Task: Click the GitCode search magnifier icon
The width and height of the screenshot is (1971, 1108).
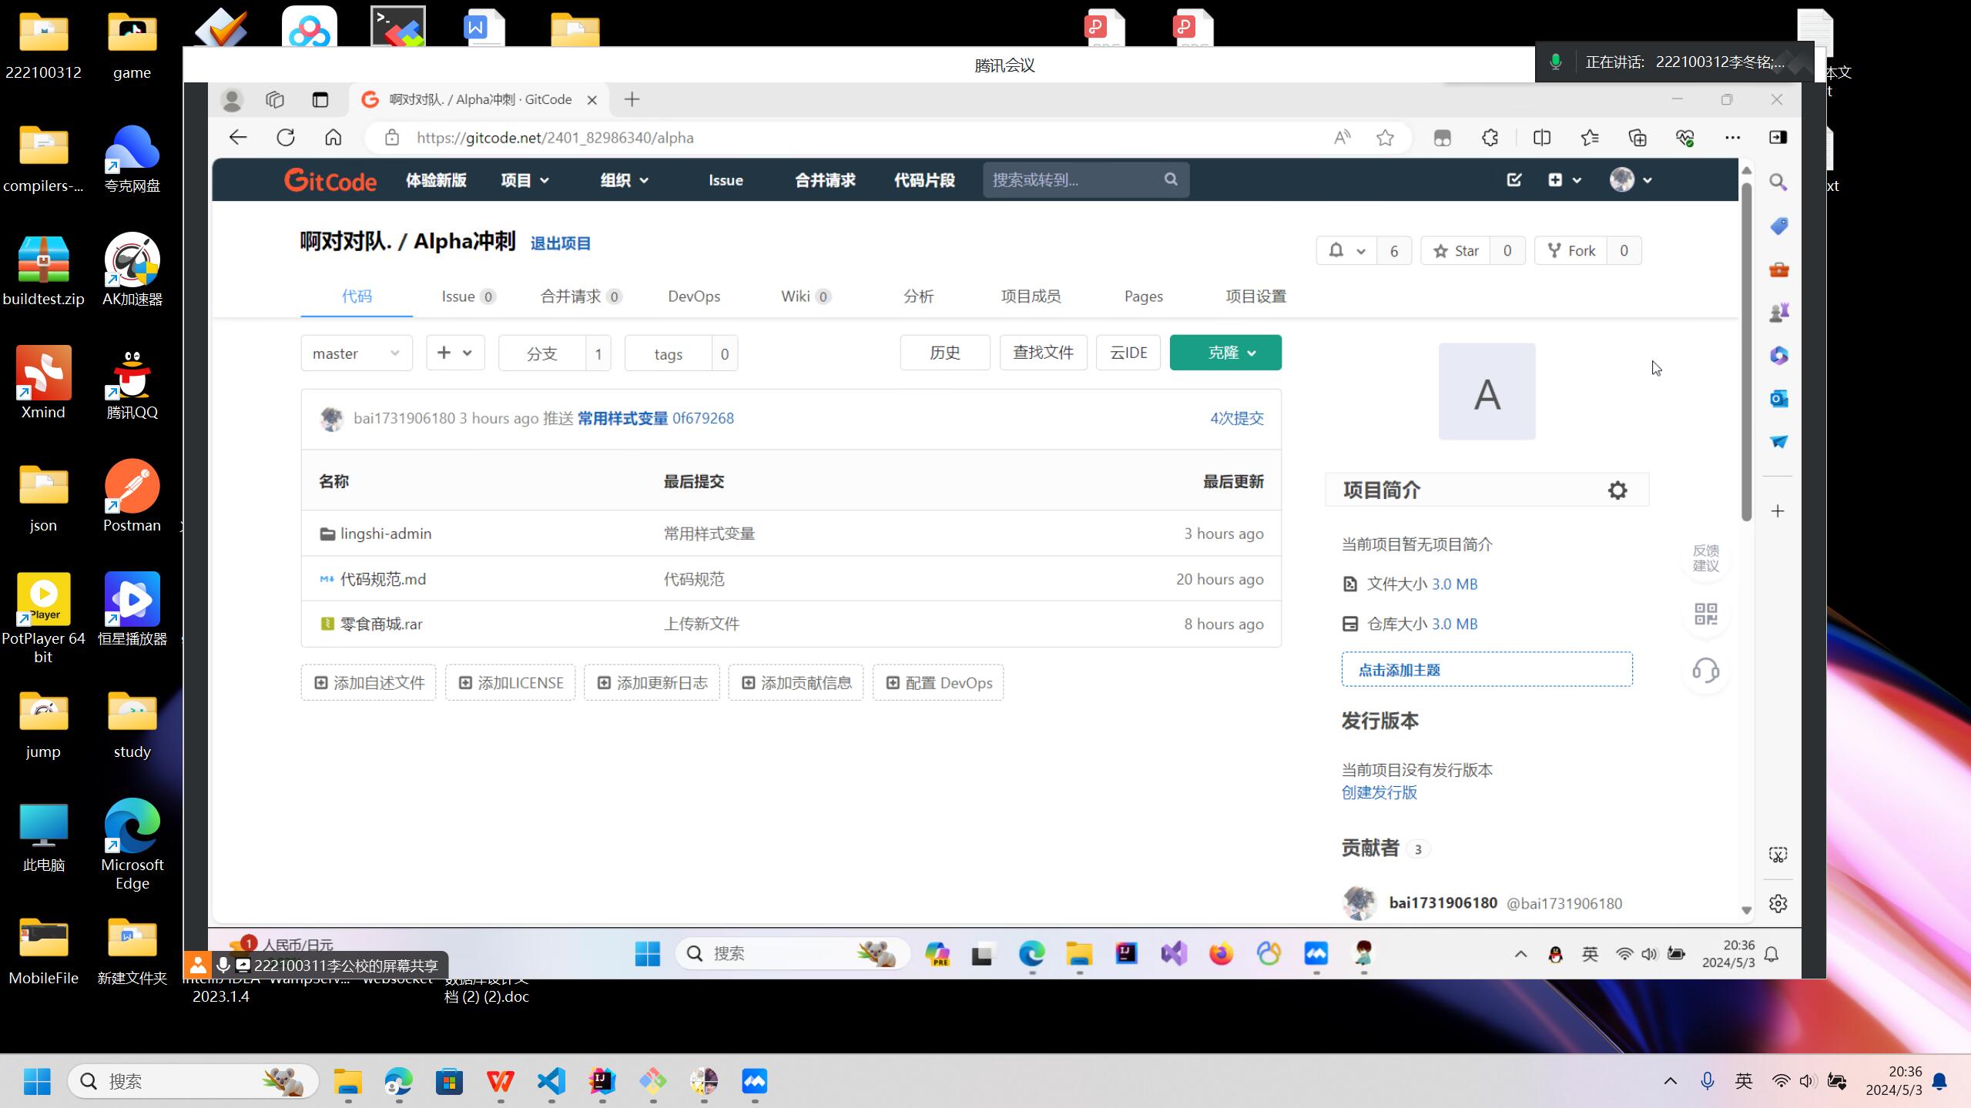Action: click(1170, 179)
